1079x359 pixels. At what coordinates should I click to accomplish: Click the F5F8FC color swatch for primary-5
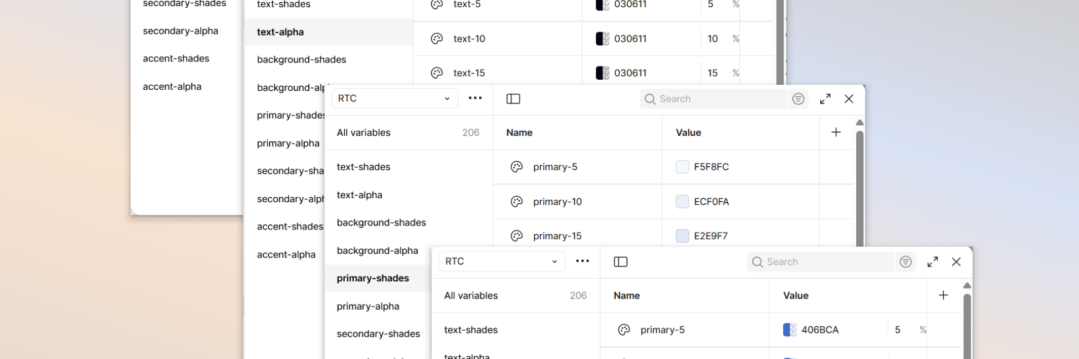[x=682, y=167]
